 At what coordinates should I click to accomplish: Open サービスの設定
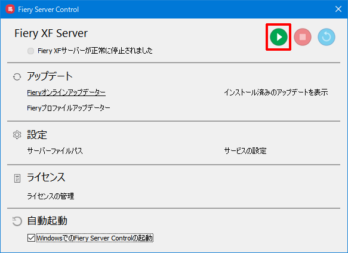(245, 151)
